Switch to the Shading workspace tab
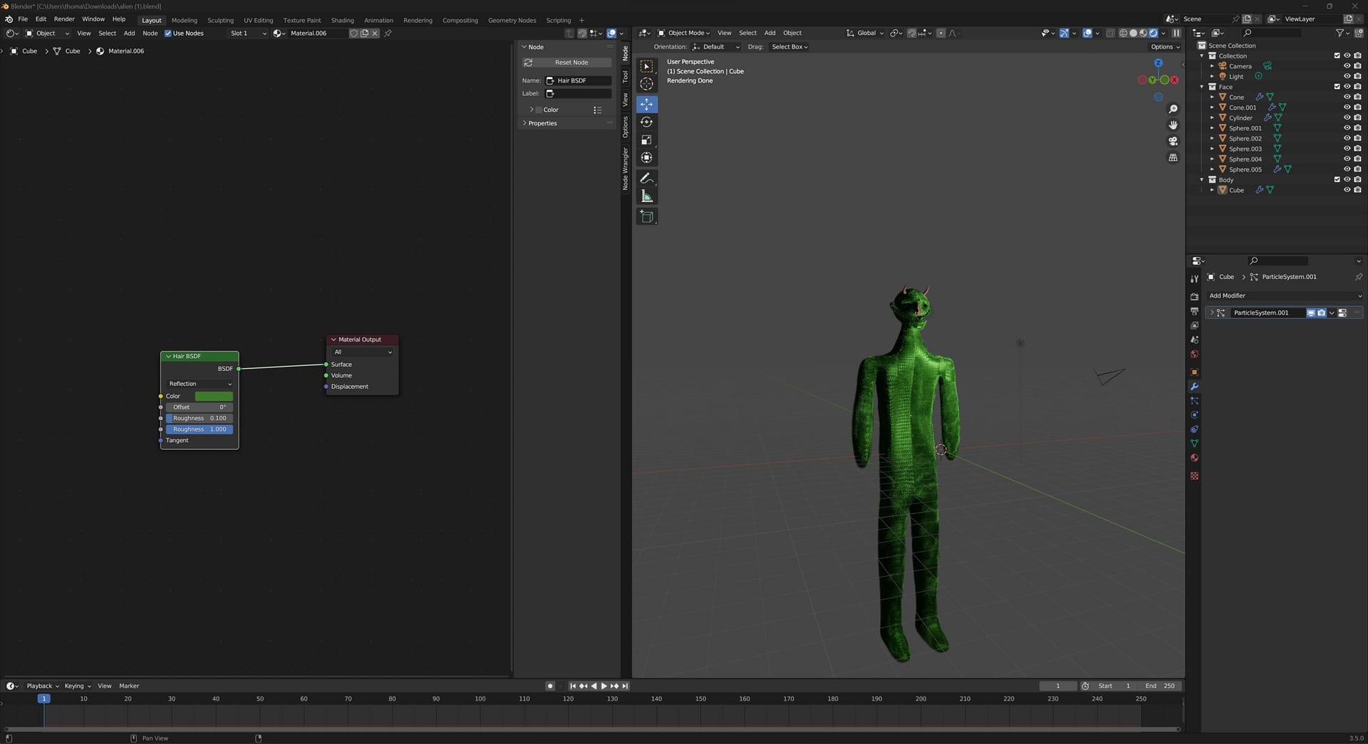Viewport: 1368px width, 744px height. [x=342, y=20]
